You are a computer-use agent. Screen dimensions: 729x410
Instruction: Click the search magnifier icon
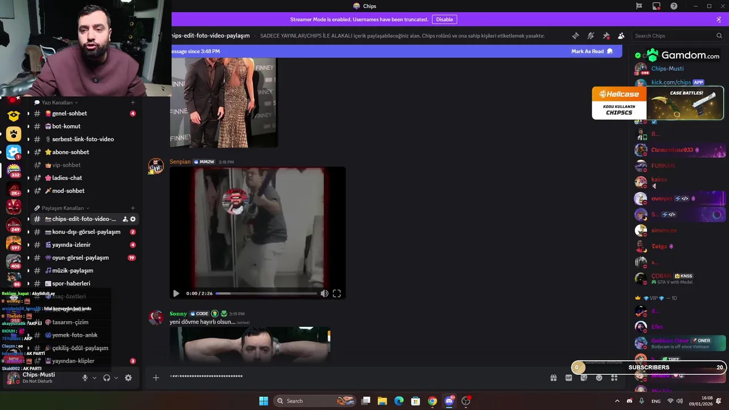719,36
